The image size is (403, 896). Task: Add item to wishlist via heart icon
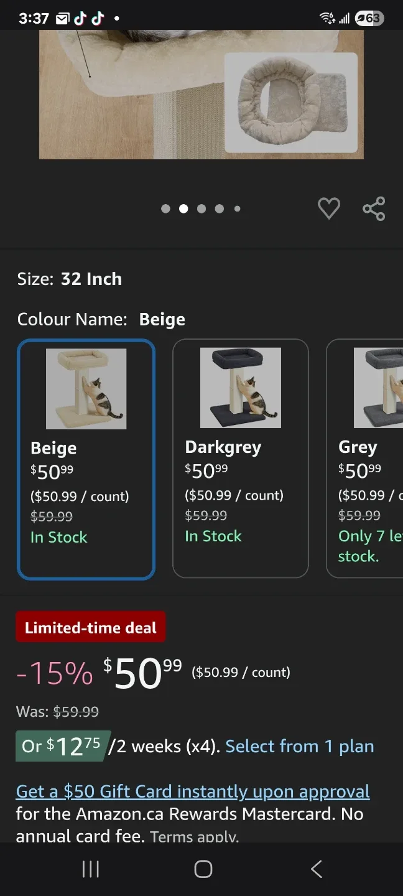329,208
